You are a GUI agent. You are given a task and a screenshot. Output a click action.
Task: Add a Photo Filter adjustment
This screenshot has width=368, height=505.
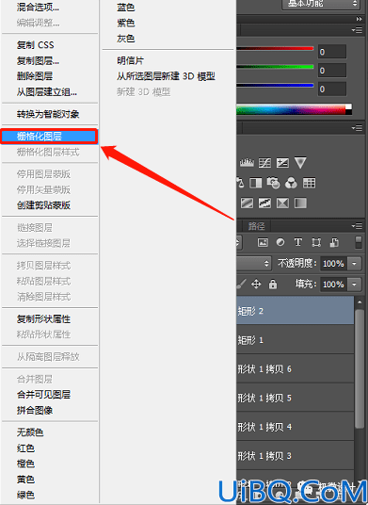(274, 184)
